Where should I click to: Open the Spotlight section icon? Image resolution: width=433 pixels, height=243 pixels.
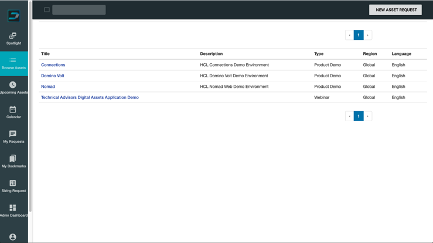click(x=13, y=36)
